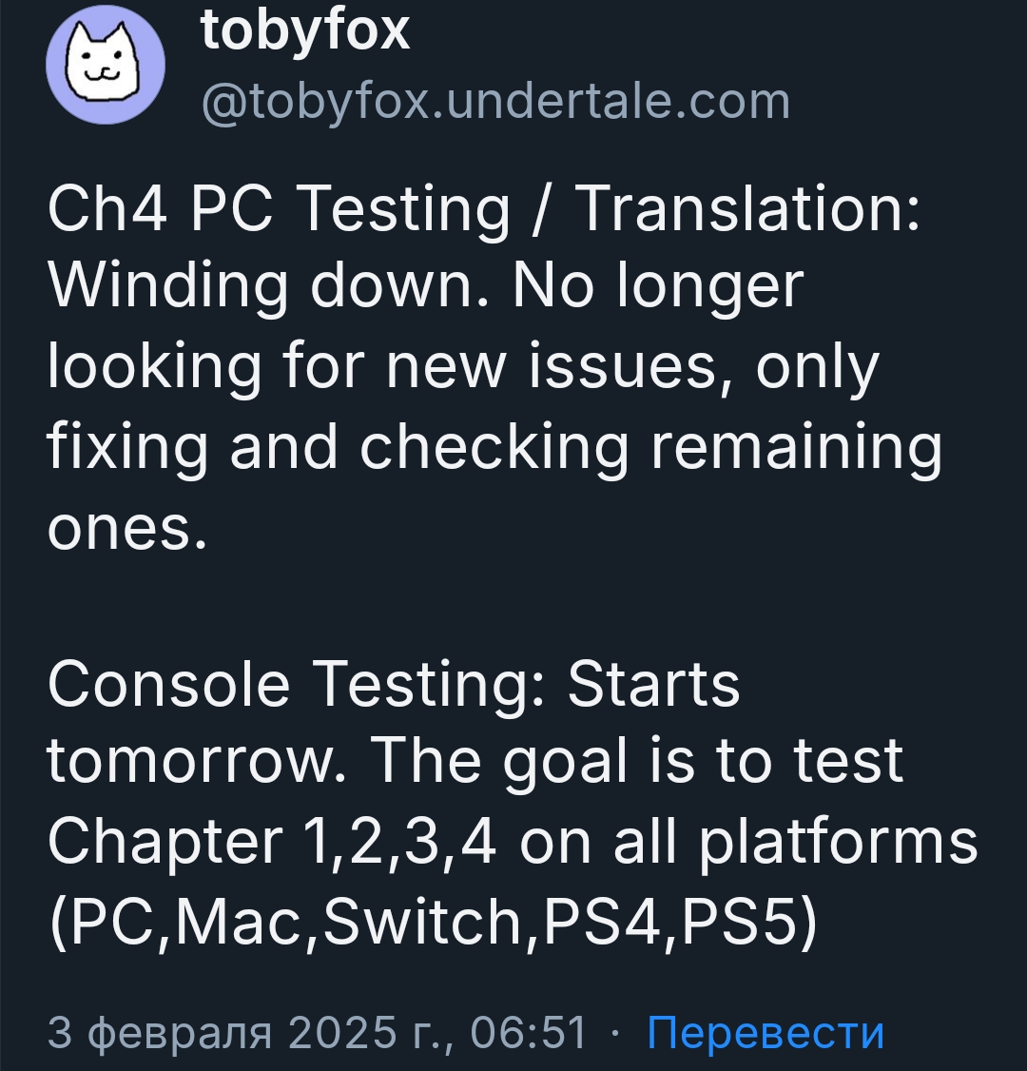
Task: Click the line 'tomorrow. The goal is to test'
Action: [x=475, y=762]
